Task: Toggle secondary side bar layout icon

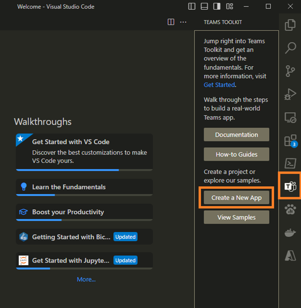Action: (x=217, y=6)
